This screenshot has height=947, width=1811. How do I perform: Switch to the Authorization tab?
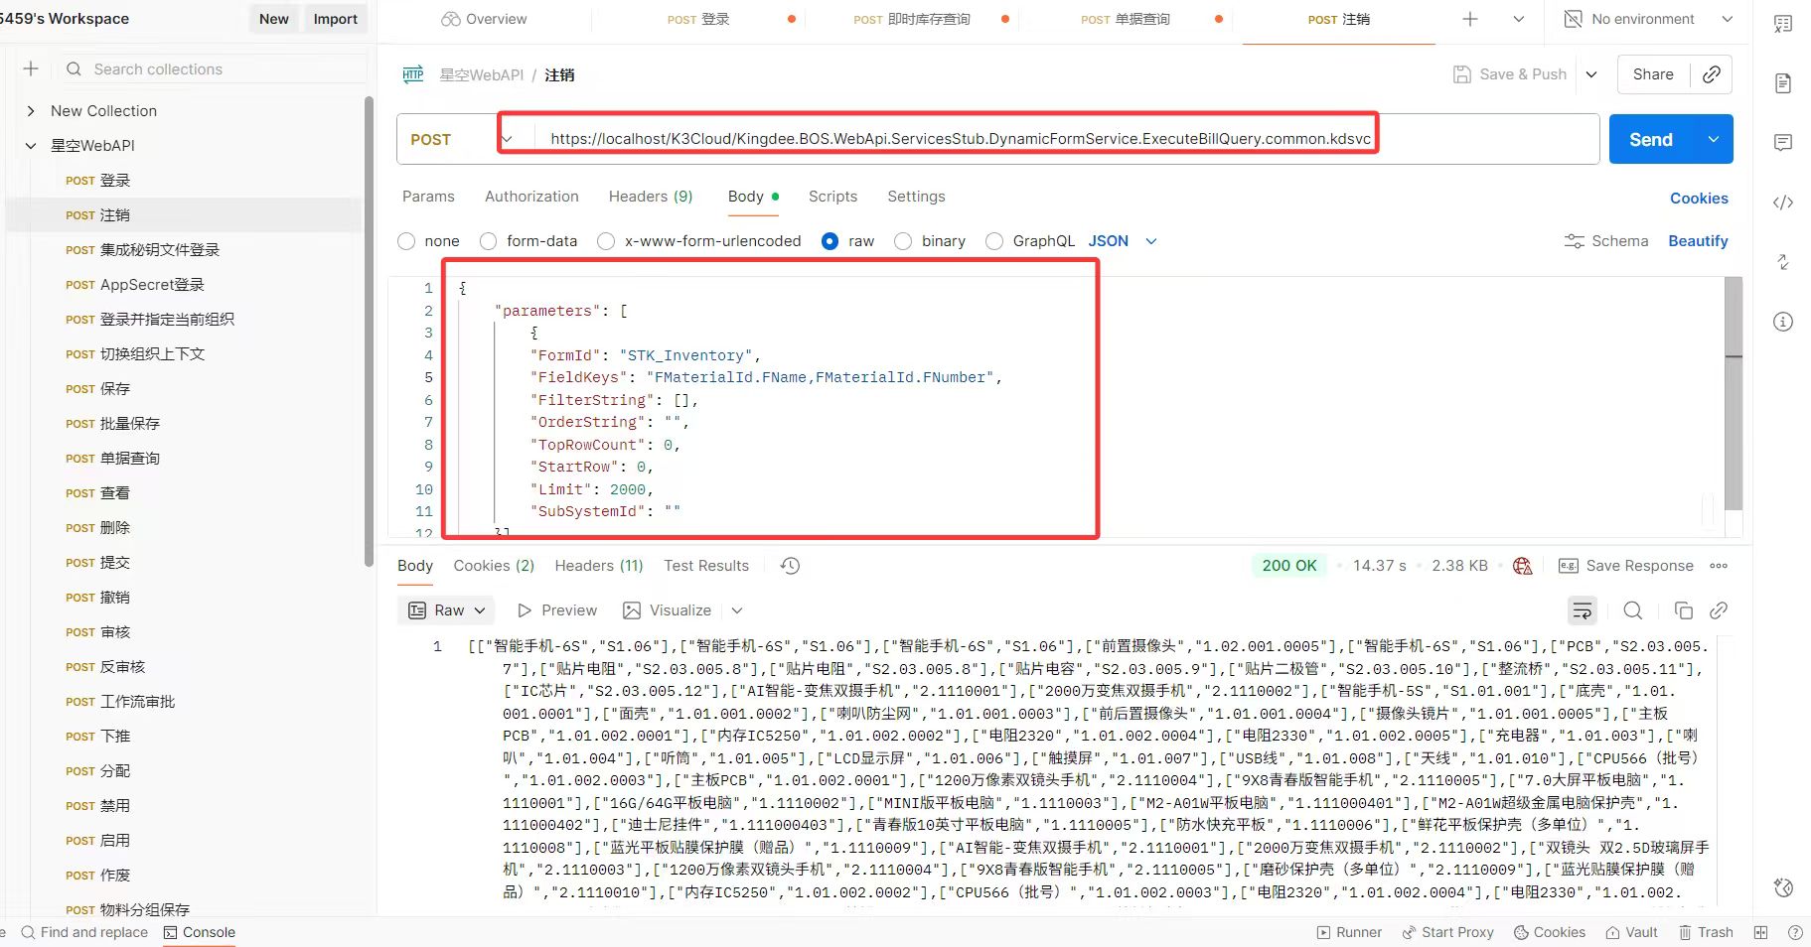(531, 197)
